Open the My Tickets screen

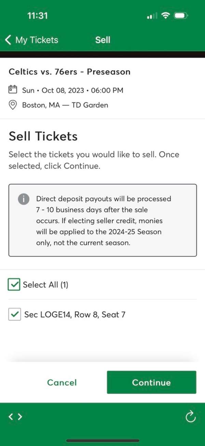click(36, 39)
